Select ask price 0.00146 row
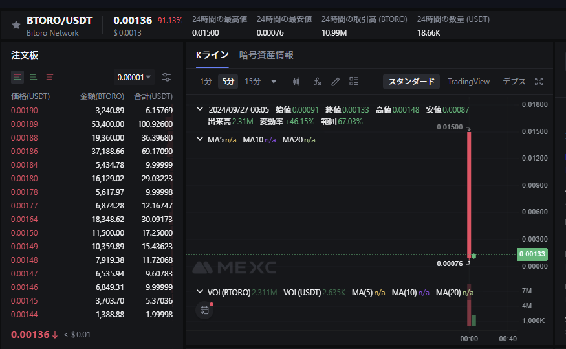Screen dimensions: 566x349 pyautogui.click(x=92, y=287)
